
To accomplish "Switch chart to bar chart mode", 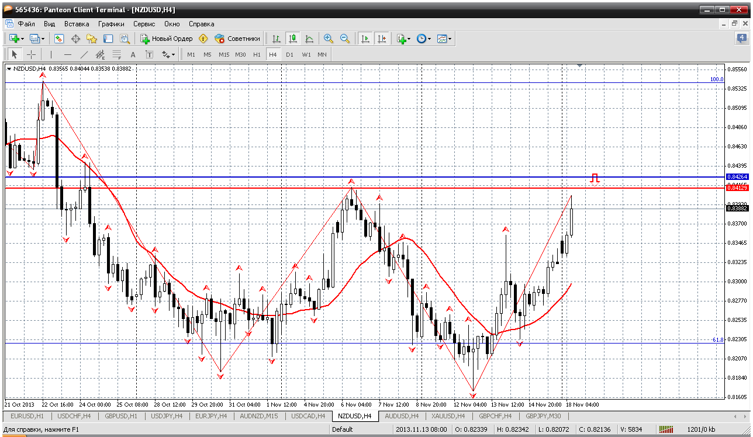I will point(277,39).
